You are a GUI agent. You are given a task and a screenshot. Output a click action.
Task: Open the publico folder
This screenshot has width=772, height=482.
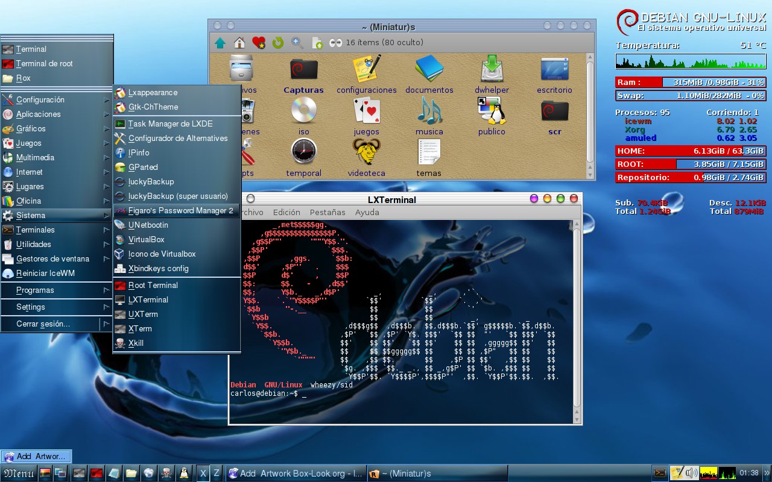click(x=492, y=116)
